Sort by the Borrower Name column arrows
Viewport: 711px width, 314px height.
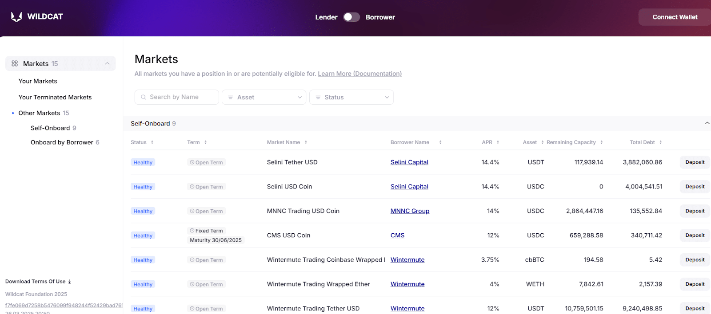tap(440, 142)
